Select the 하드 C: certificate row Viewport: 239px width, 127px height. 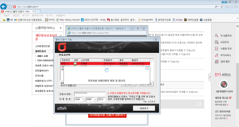[x=105, y=63]
